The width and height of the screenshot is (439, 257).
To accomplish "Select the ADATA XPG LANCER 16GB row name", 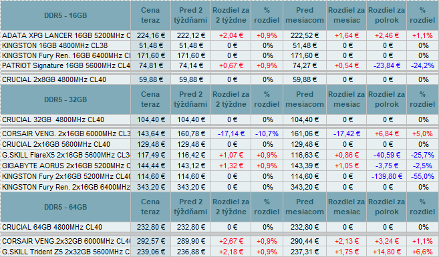I will pyautogui.click(x=66, y=35).
